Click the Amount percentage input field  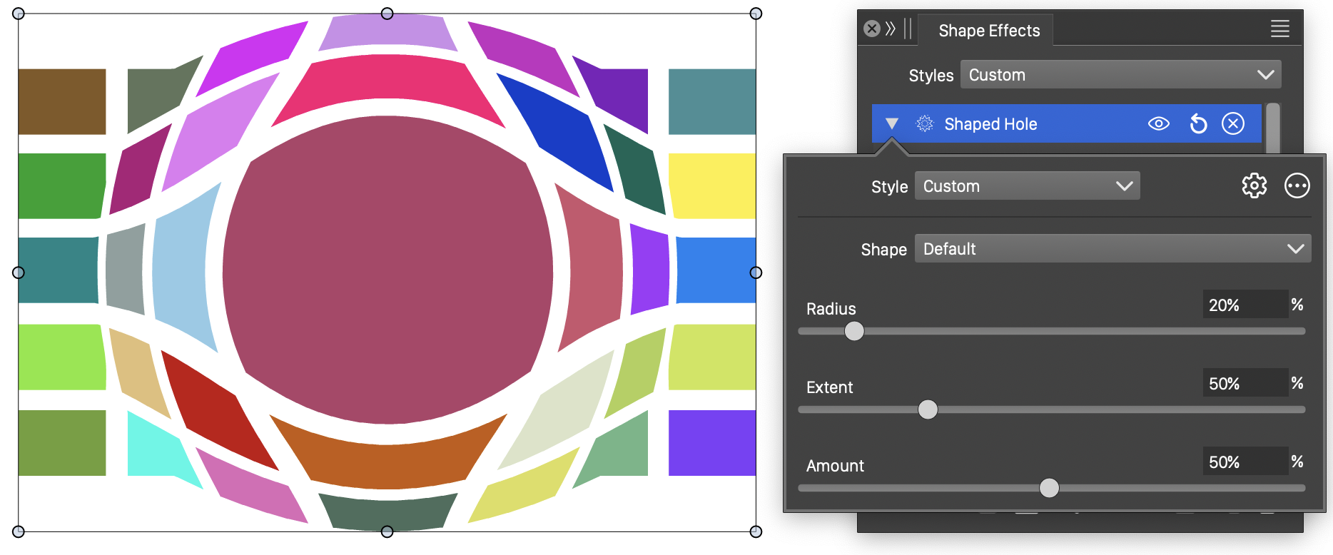[x=1244, y=462]
